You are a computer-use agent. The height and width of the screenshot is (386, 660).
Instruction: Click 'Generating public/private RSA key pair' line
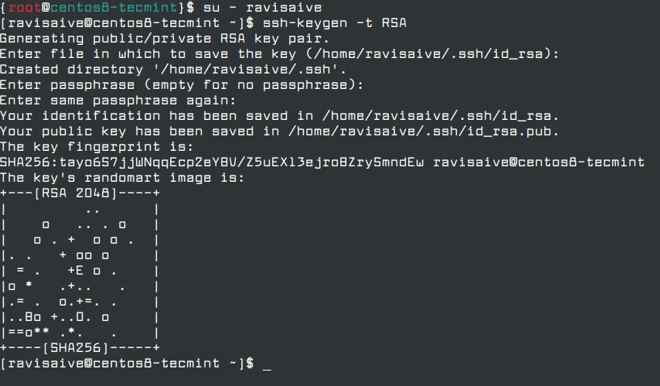(164, 39)
